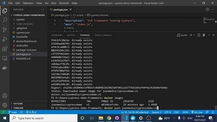Change CRLF end of line sequence
The width and height of the screenshot is (217, 122).
click(x=176, y=112)
